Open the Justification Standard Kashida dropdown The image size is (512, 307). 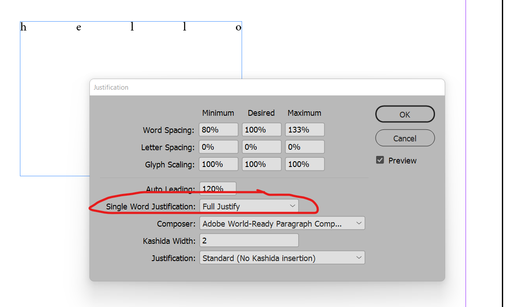[282, 258]
